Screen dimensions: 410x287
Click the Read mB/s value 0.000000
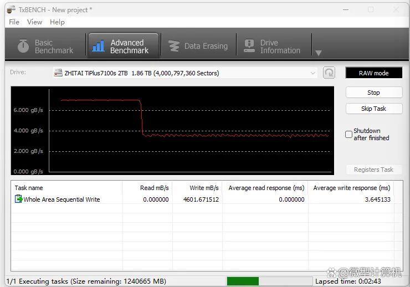point(156,199)
